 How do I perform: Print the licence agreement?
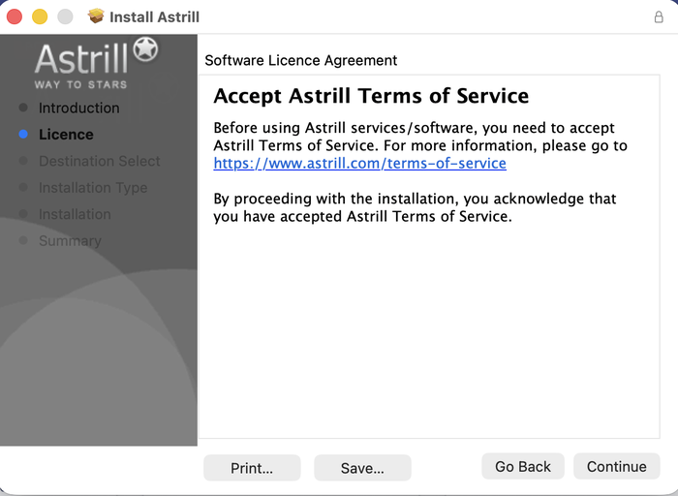[x=252, y=468]
